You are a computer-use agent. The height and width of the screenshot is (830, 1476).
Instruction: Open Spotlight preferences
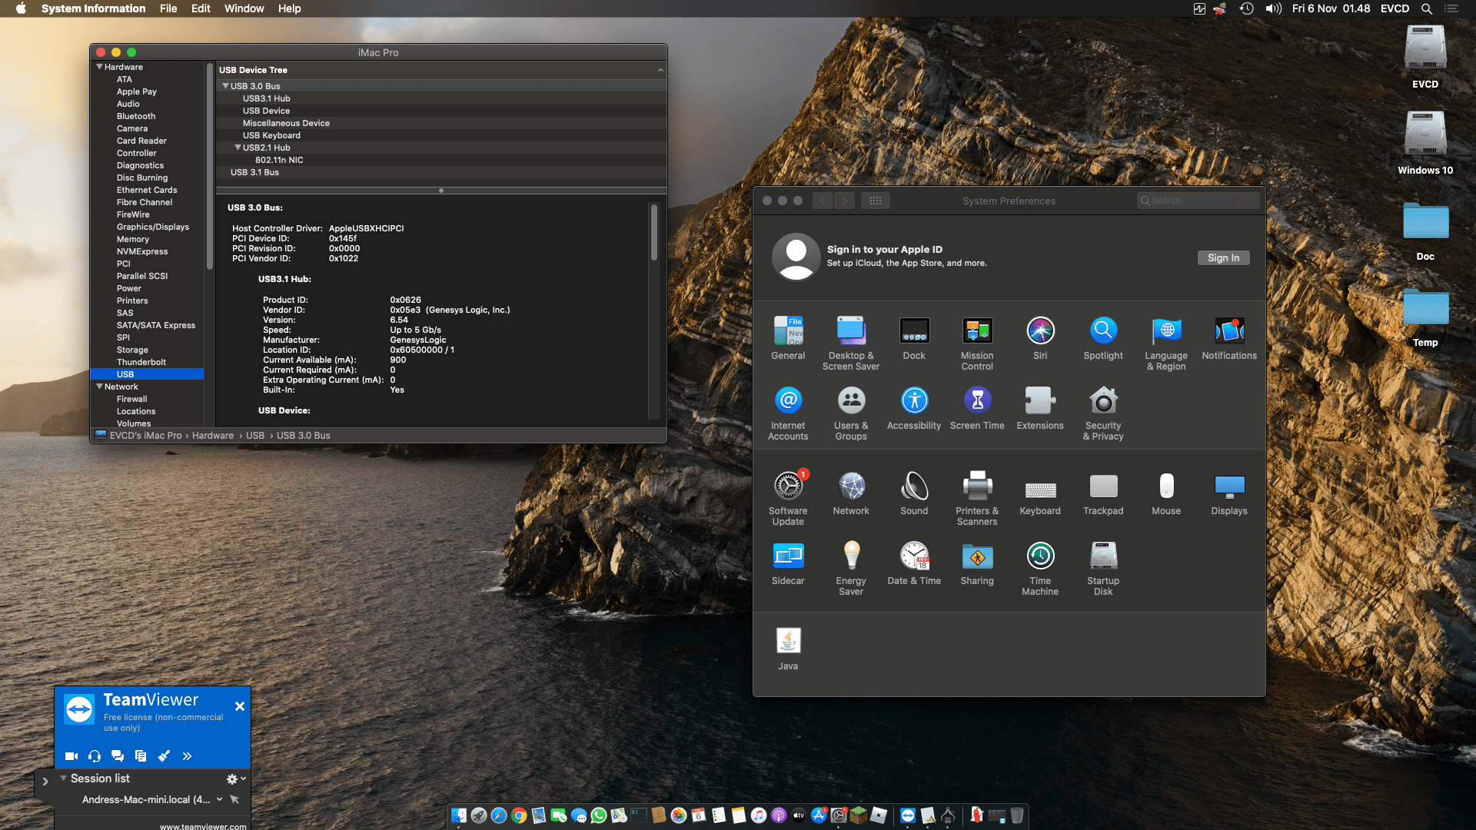point(1103,338)
